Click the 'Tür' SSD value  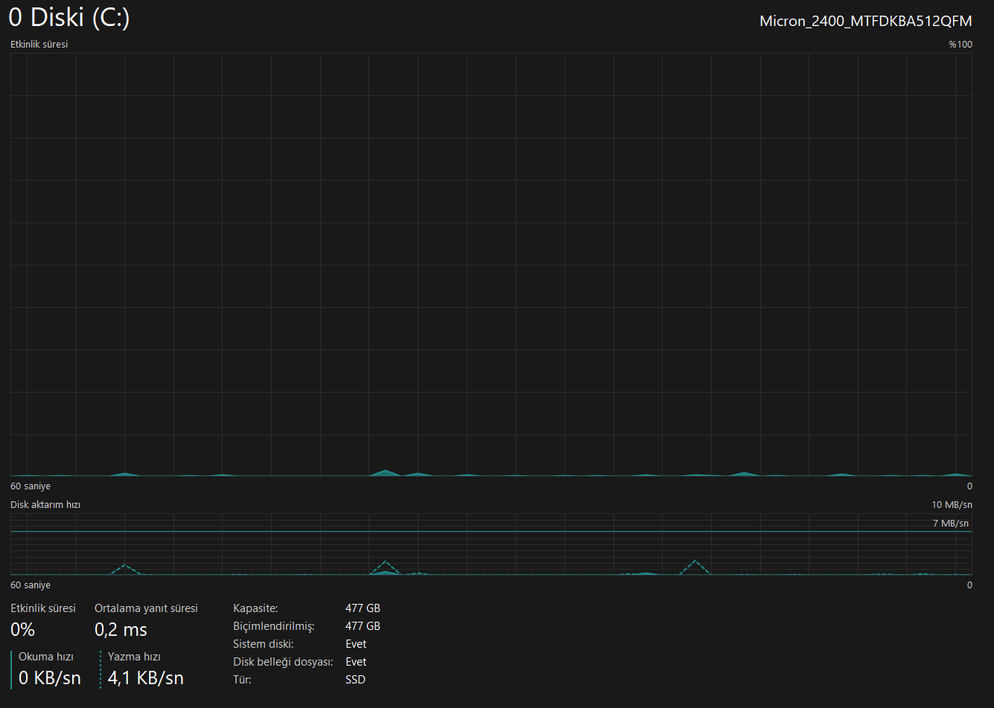355,680
